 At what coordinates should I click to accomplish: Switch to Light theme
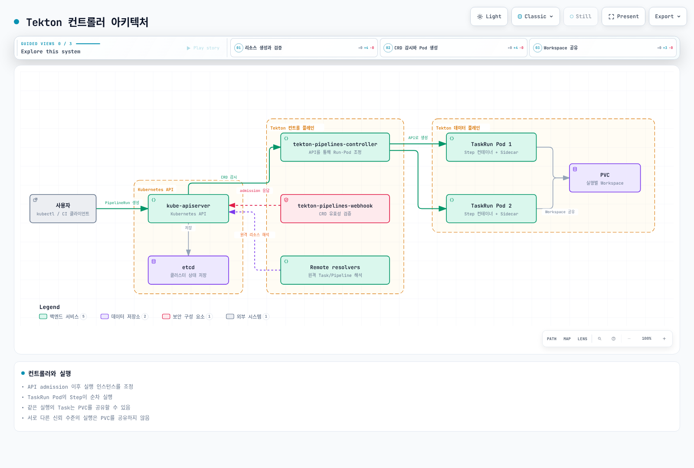click(489, 16)
